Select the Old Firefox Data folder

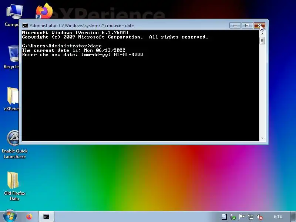(14, 186)
